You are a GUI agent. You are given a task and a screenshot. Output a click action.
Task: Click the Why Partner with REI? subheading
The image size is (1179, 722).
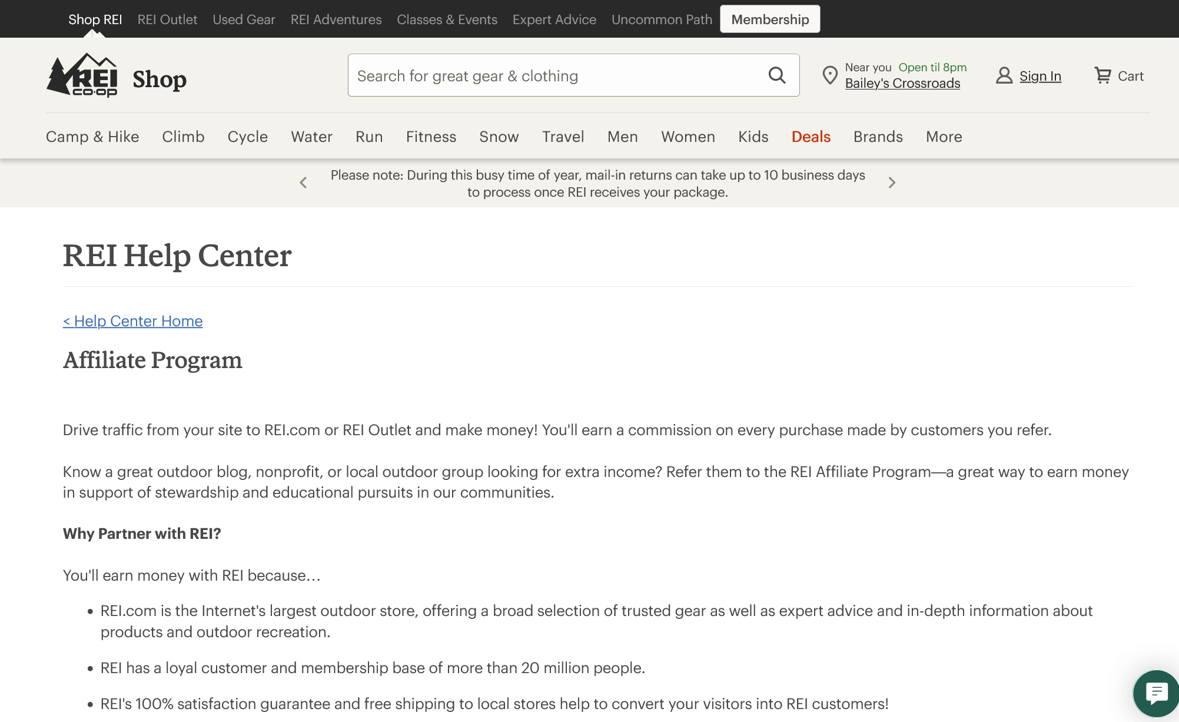pos(142,534)
